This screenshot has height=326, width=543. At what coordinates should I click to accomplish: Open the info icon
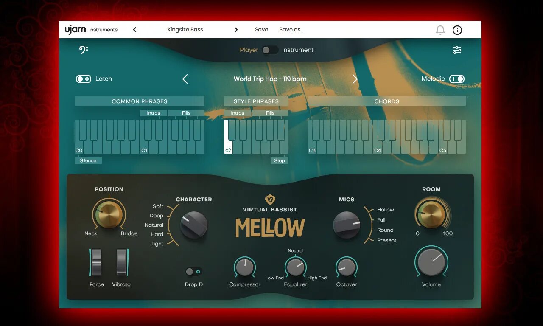(457, 30)
